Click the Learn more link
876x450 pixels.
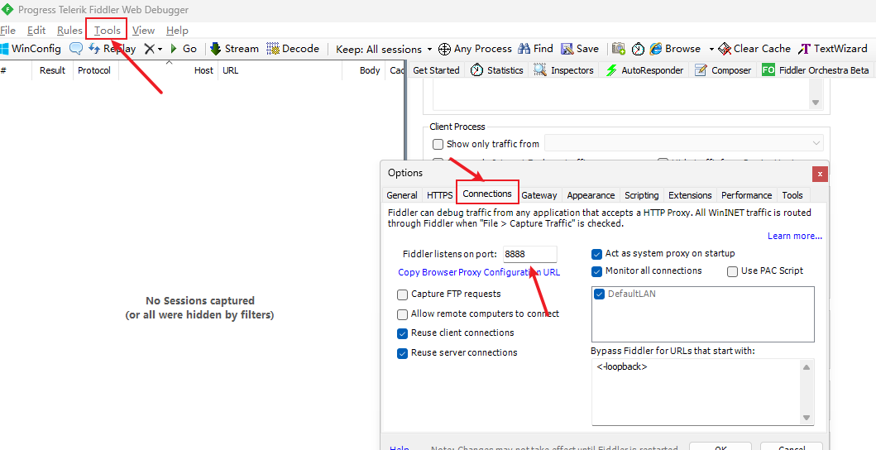click(x=794, y=236)
